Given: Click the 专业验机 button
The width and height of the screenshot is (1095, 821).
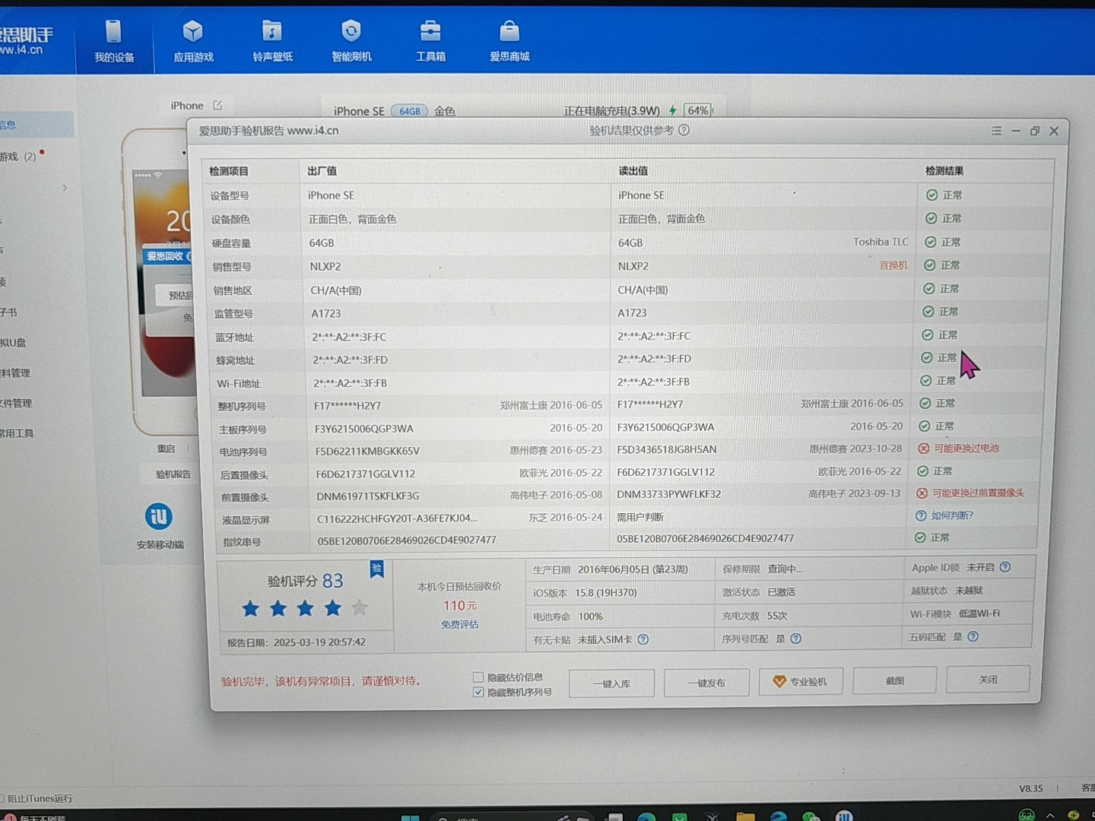Looking at the screenshot, I should (x=800, y=681).
